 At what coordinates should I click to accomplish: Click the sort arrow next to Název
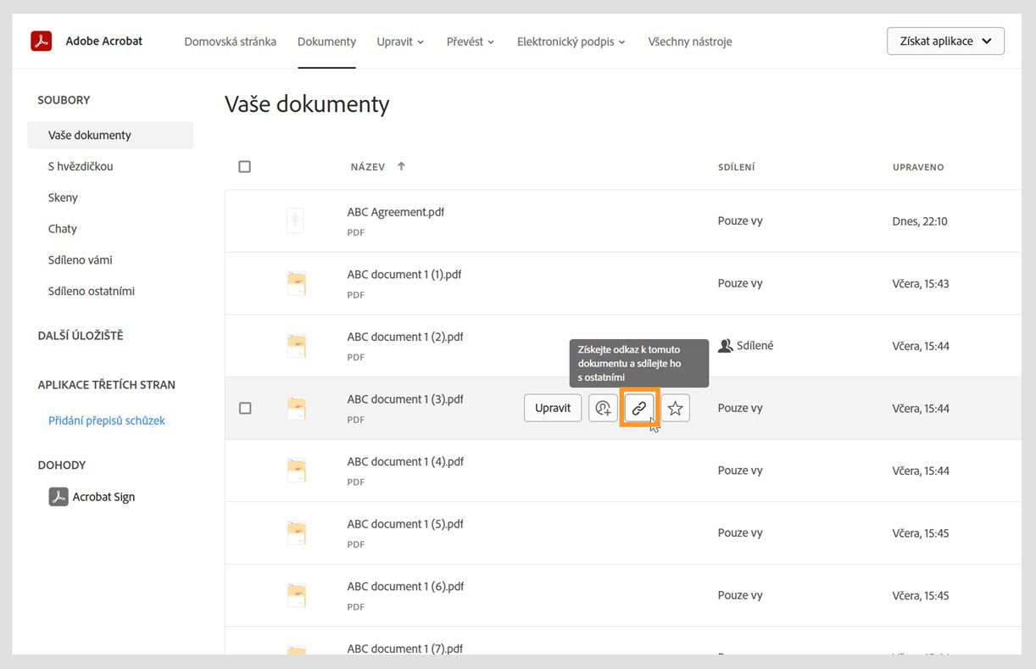(x=401, y=167)
